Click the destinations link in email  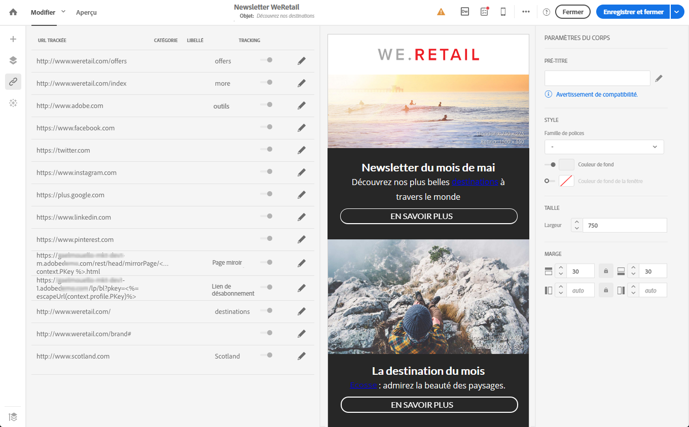click(475, 182)
